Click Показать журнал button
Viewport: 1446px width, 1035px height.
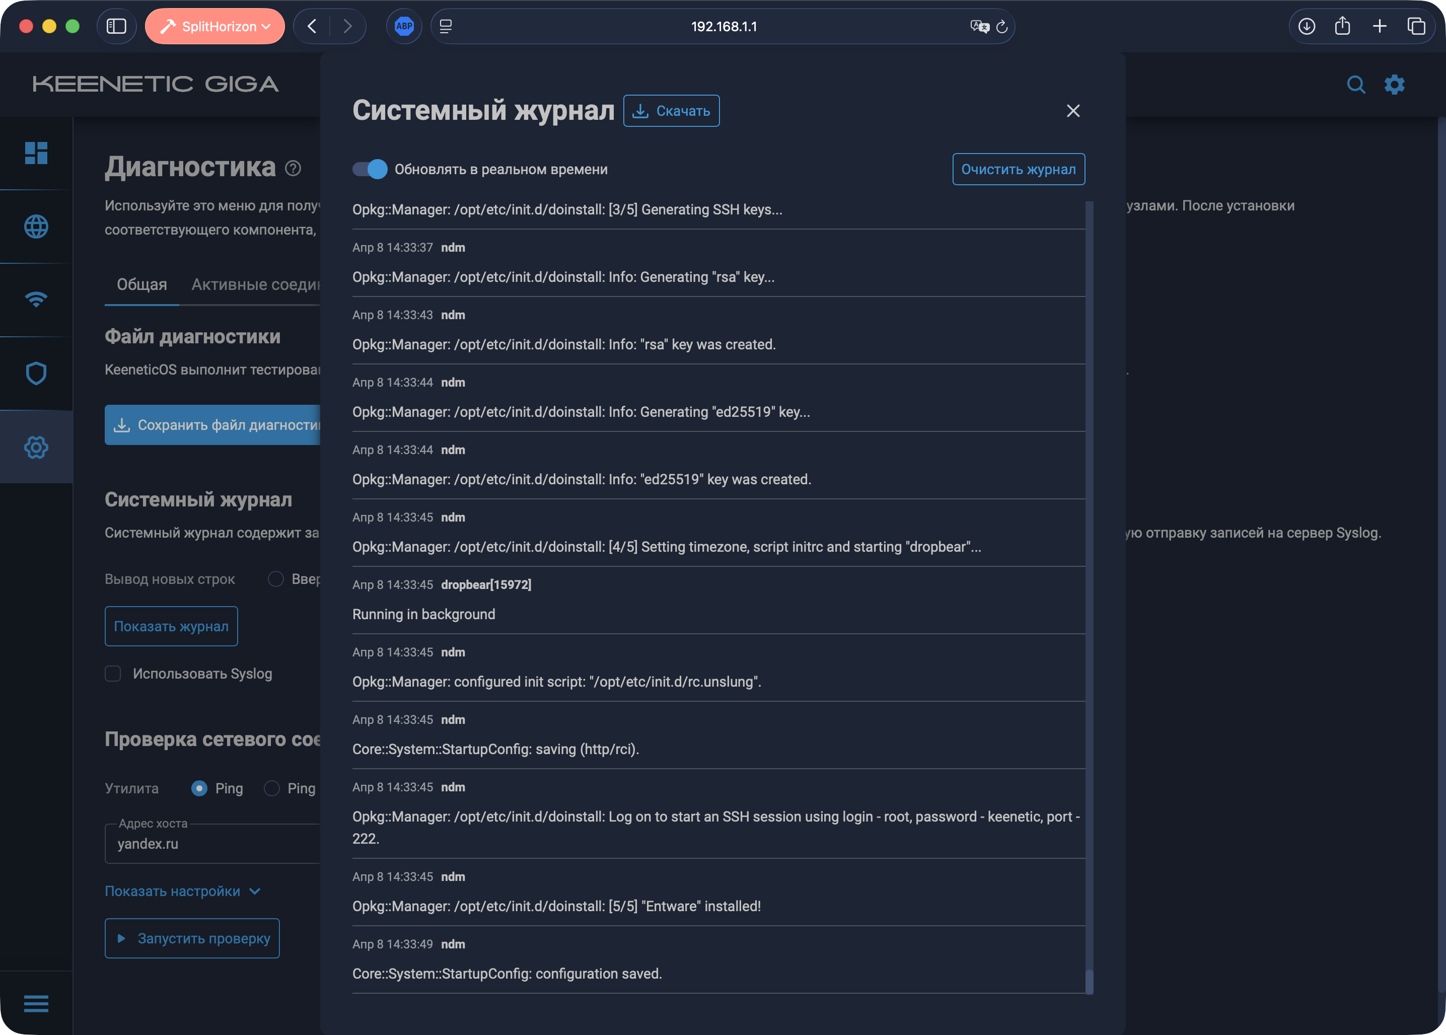tap(171, 626)
